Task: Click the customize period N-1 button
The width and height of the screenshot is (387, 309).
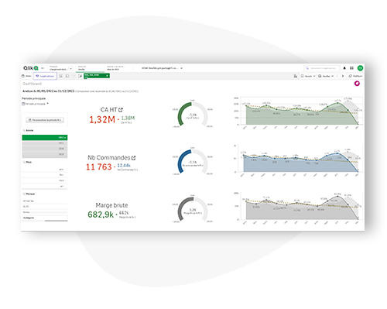Action: pyautogui.click(x=45, y=120)
